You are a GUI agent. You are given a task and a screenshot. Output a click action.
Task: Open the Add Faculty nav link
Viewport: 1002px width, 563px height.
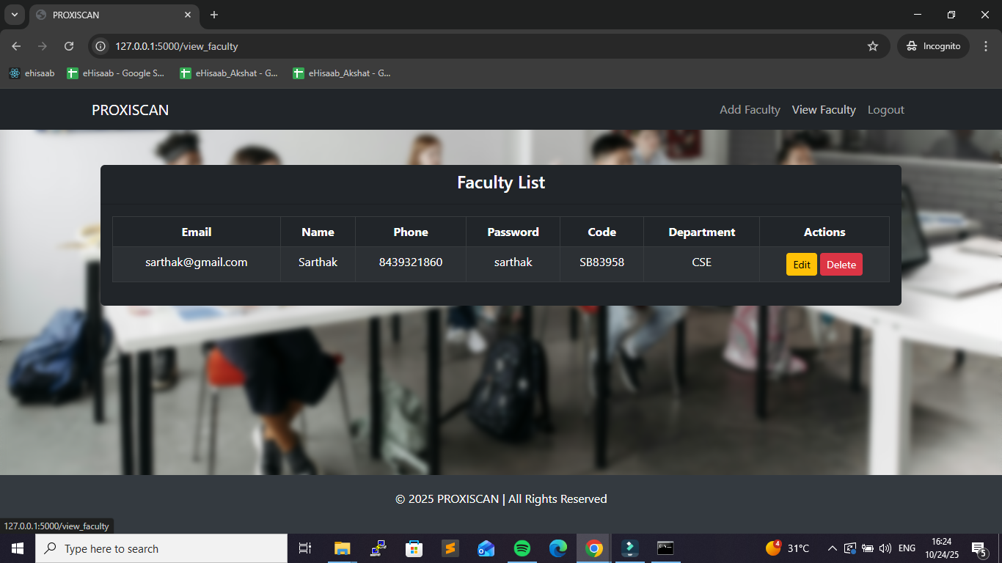click(750, 110)
